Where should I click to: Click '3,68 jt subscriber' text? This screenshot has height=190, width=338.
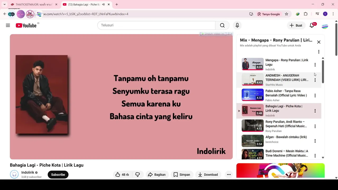31,177
